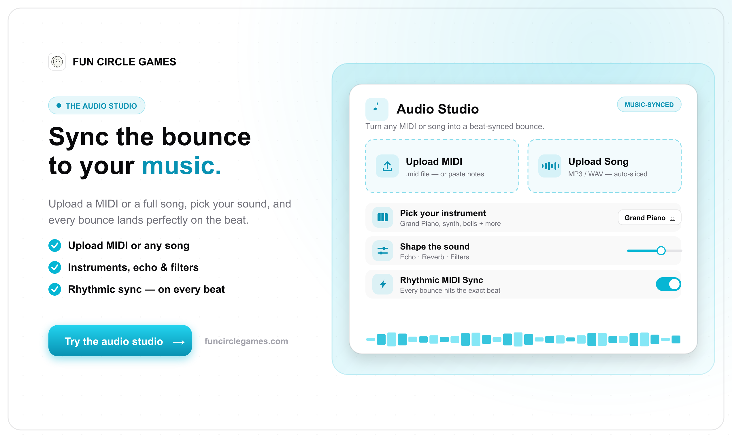Click the Upload MIDI drop zone
The width and height of the screenshot is (732, 438).
442,166
